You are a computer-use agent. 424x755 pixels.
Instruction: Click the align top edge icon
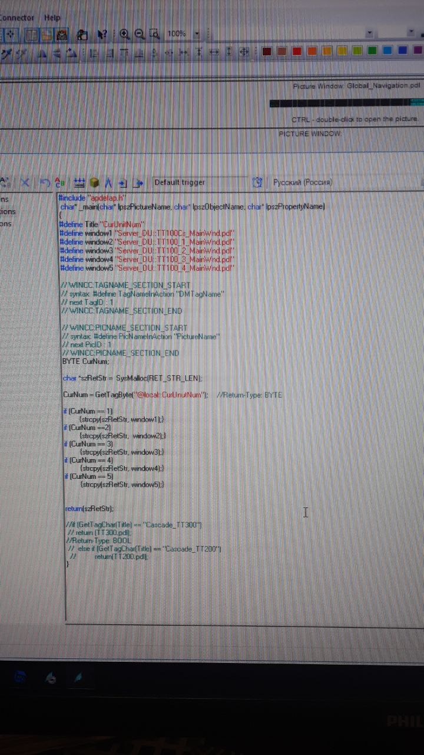click(x=124, y=53)
